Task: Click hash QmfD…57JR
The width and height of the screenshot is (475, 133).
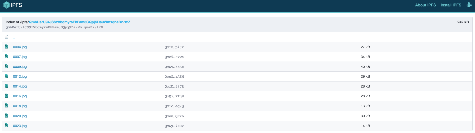Action: pos(174,86)
